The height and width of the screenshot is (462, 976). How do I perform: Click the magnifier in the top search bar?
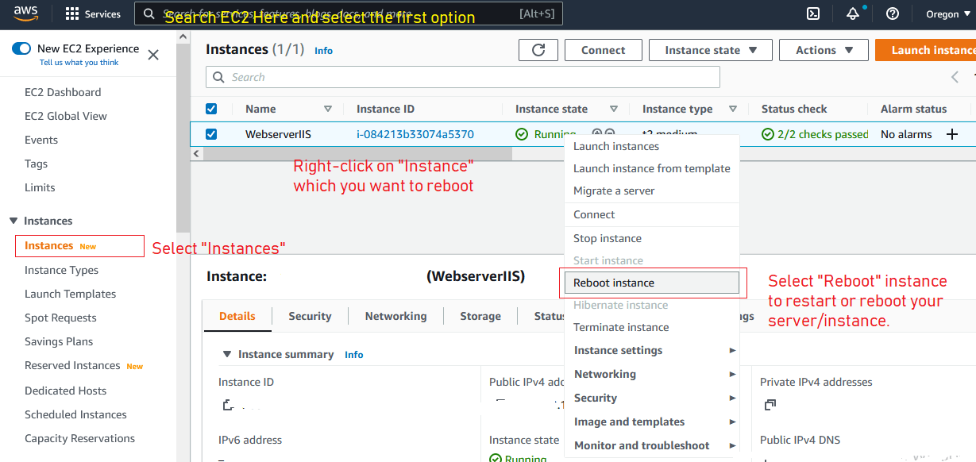coord(149,13)
